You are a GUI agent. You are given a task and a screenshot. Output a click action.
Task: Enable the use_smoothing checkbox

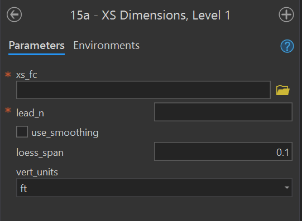pos(22,132)
